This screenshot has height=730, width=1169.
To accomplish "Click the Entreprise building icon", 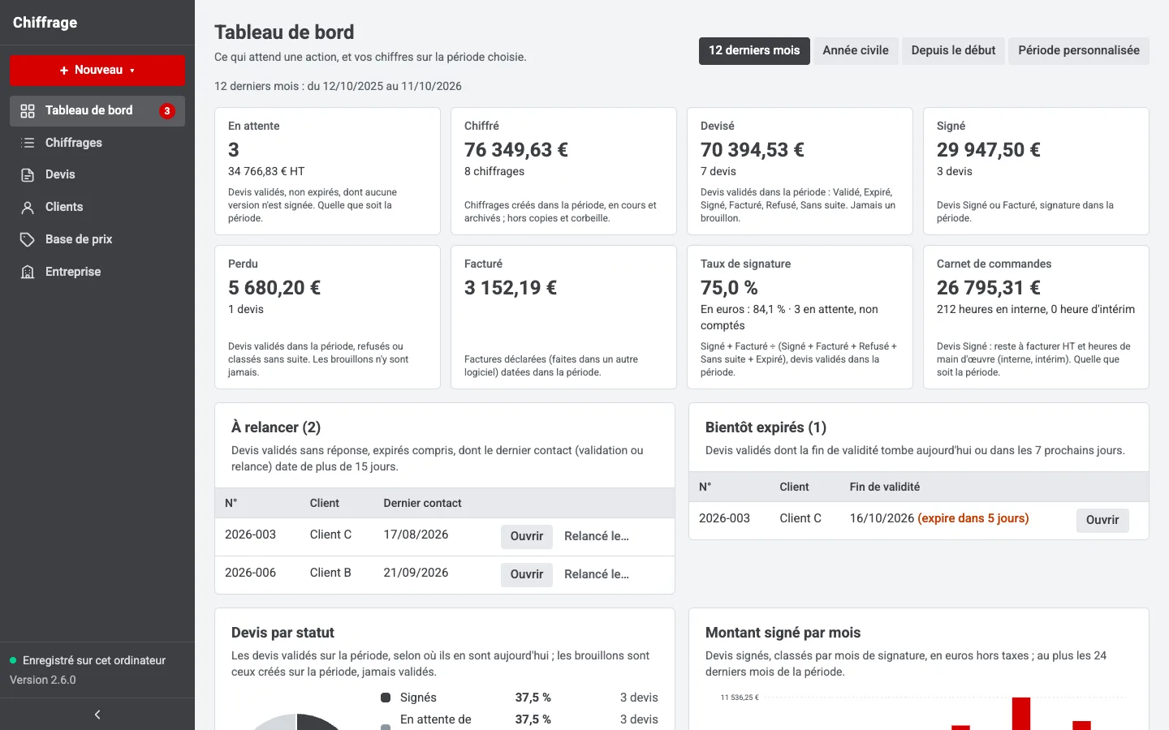I will click(x=28, y=273).
